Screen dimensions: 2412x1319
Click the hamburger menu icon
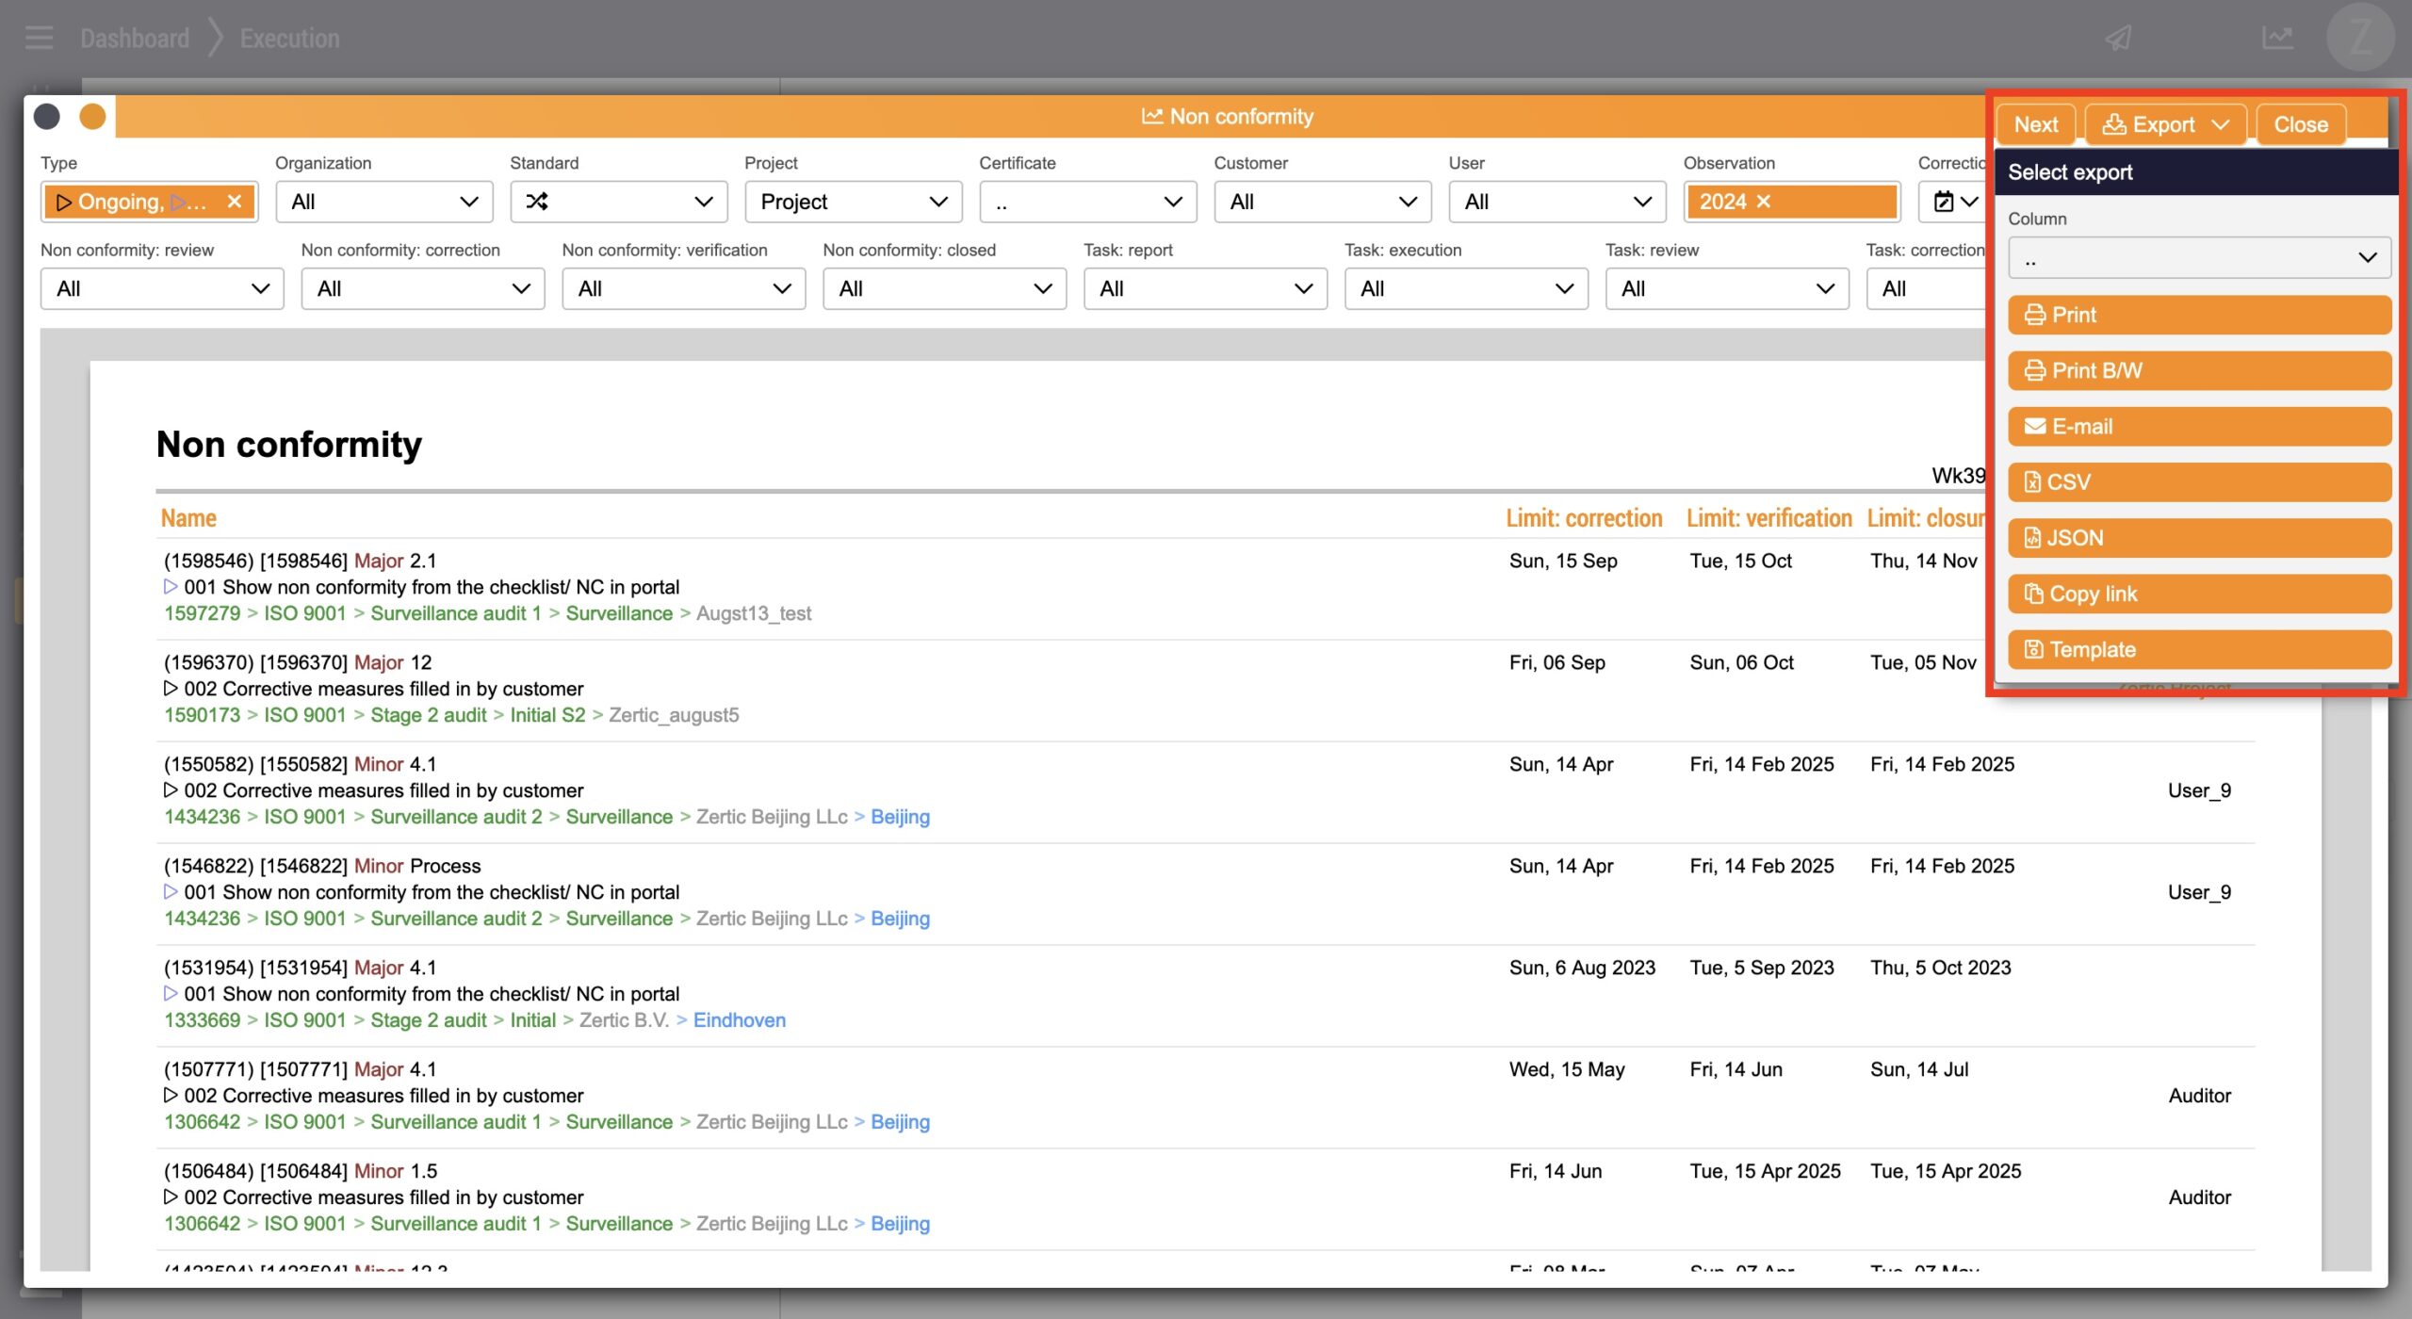[x=39, y=38]
